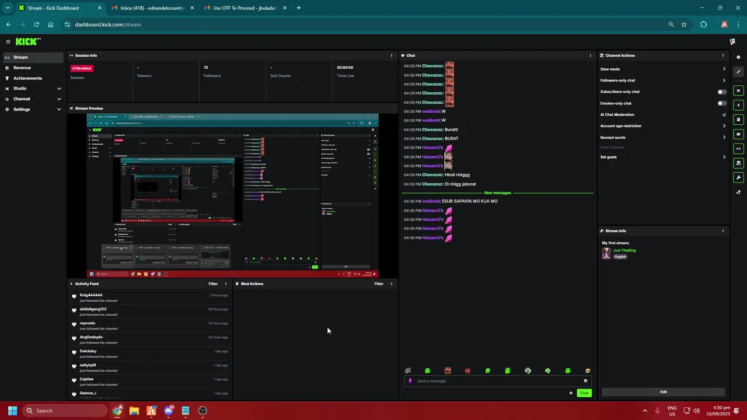
Task: Click the Windows Start button
Action: pos(12,411)
